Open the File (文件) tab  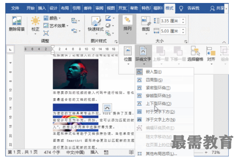pos(15,8)
